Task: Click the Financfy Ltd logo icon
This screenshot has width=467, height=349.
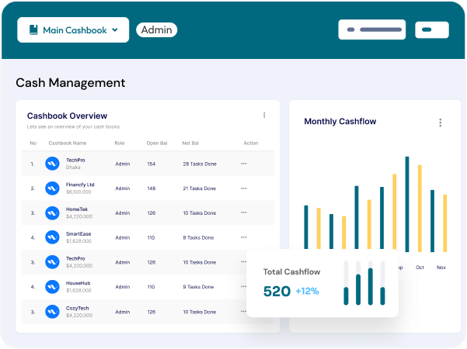Action: (x=53, y=188)
